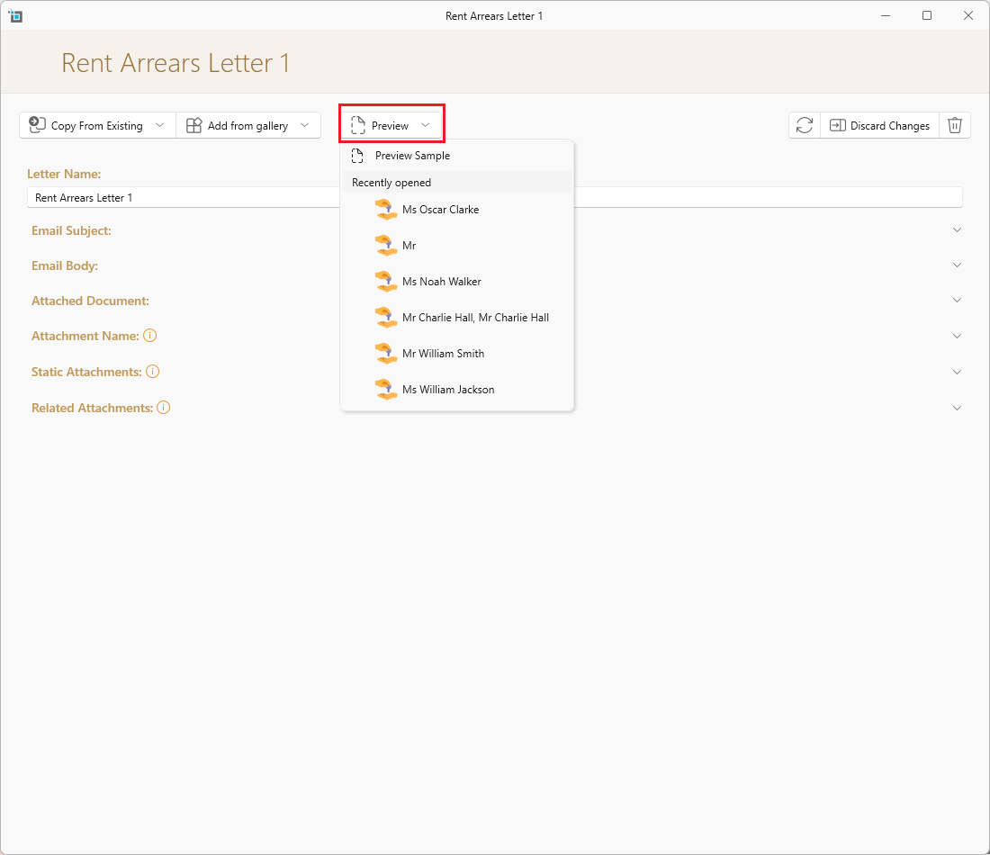Image resolution: width=990 pixels, height=855 pixels.
Task: Click the app icon in title bar
Action: click(x=15, y=16)
